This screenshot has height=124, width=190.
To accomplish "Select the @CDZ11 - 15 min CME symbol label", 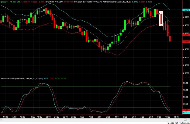I will click(10, 2).
